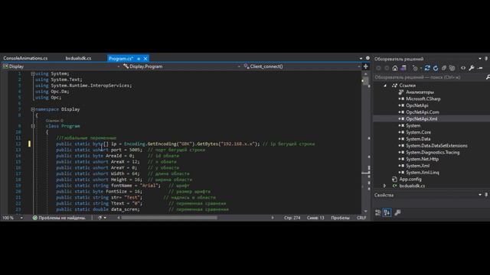
Task: Click the Preview Selected Items icon
Action: point(481,68)
